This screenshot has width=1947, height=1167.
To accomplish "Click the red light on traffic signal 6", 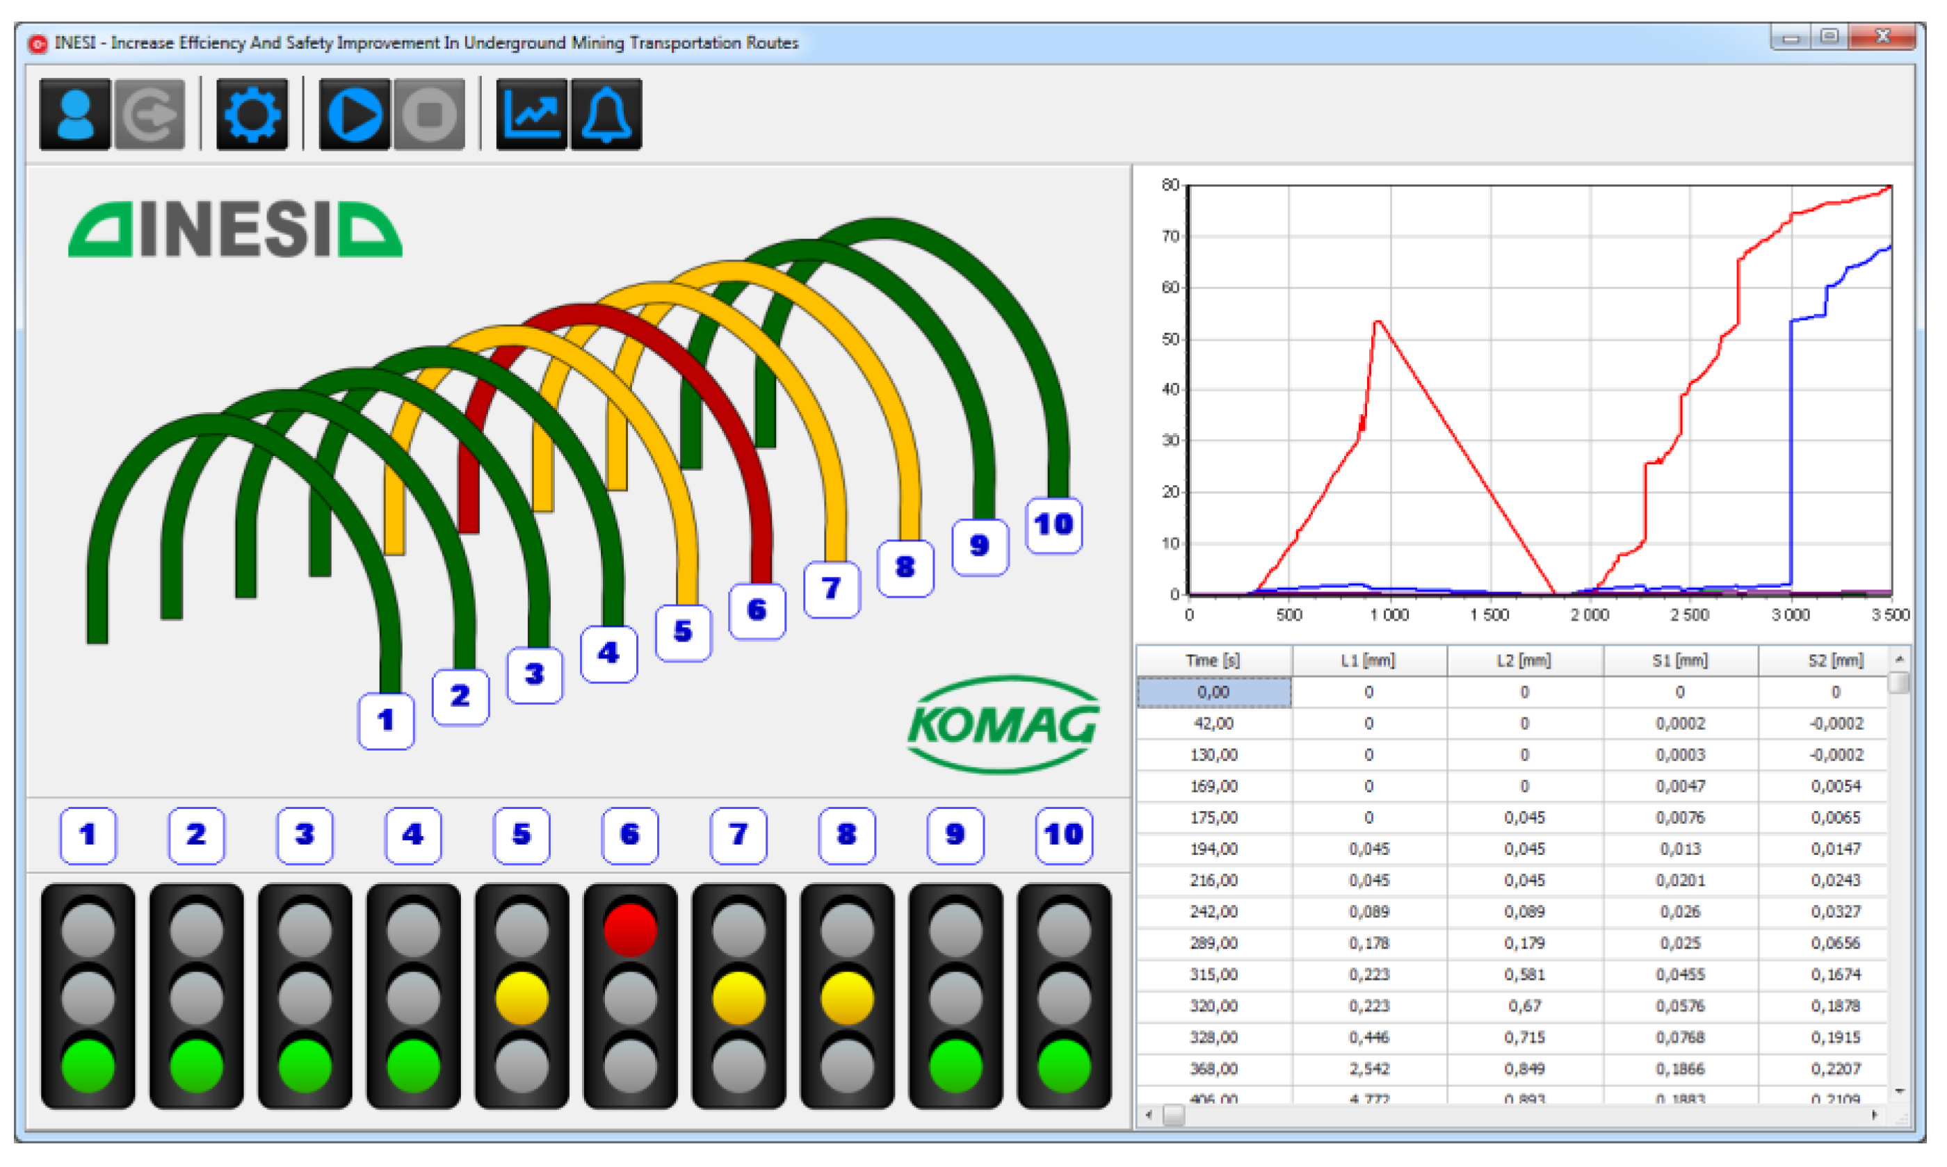I will pyautogui.click(x=629, y=930).
